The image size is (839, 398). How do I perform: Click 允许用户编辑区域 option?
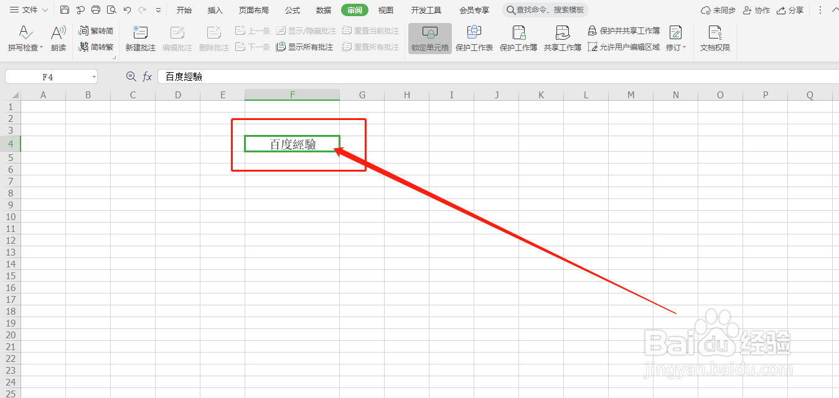(x=624, y=47)
